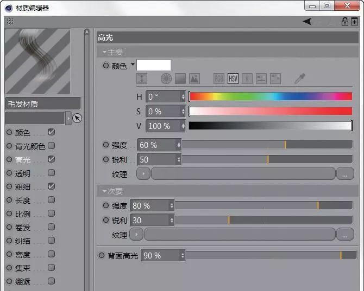Click the color-from-picture icon
Image resolution: width=364 pixels, height=291 pixels.
point(194,79)
